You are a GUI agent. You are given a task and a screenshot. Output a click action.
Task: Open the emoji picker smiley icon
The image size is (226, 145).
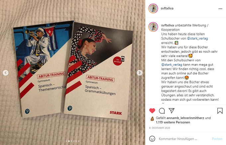tap(152, 139)
